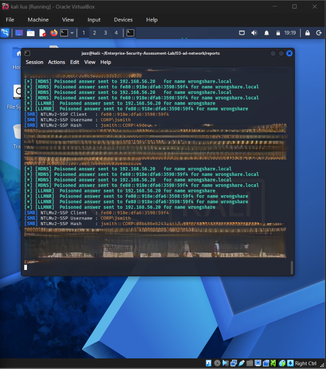Open terminal View menu
The image size is (326, 369).
90,62
